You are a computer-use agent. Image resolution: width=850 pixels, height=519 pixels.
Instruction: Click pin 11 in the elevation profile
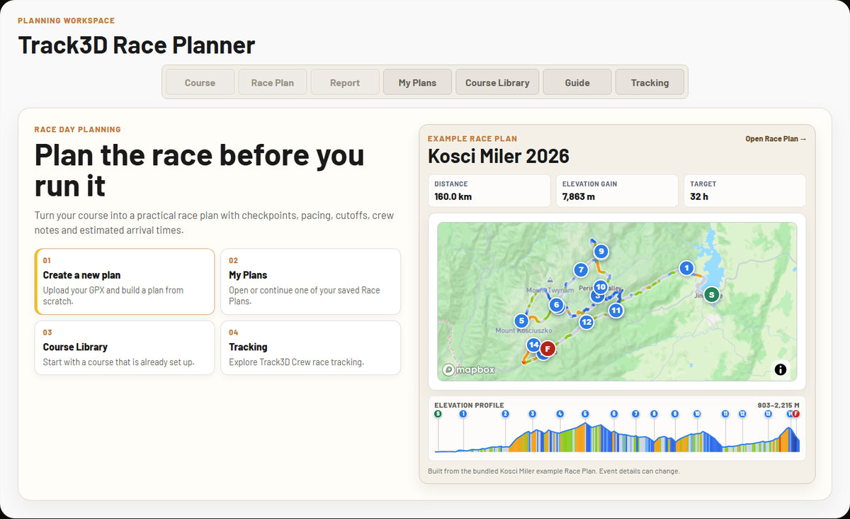pyautogui.click(x=725, y=413)
